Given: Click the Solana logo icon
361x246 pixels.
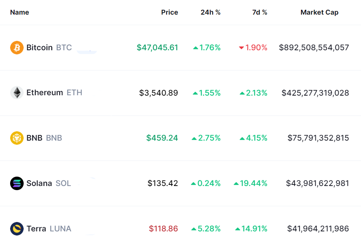Looking at the screenshot, I should (17, 183).
